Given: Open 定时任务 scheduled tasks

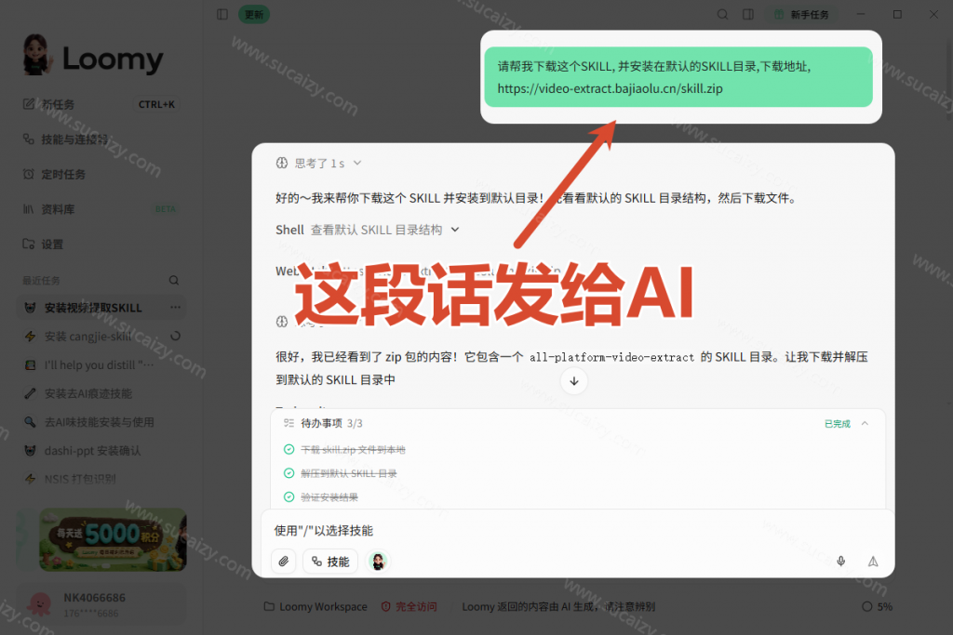Looking at the screenshot, I should (101, 175).
